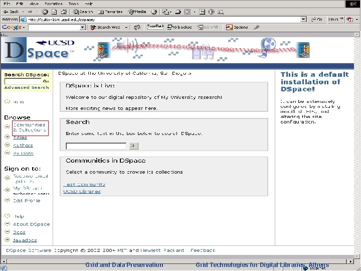The image size is (361, 271).
Task: Open the Google logo menu
Action: [14, 28]
